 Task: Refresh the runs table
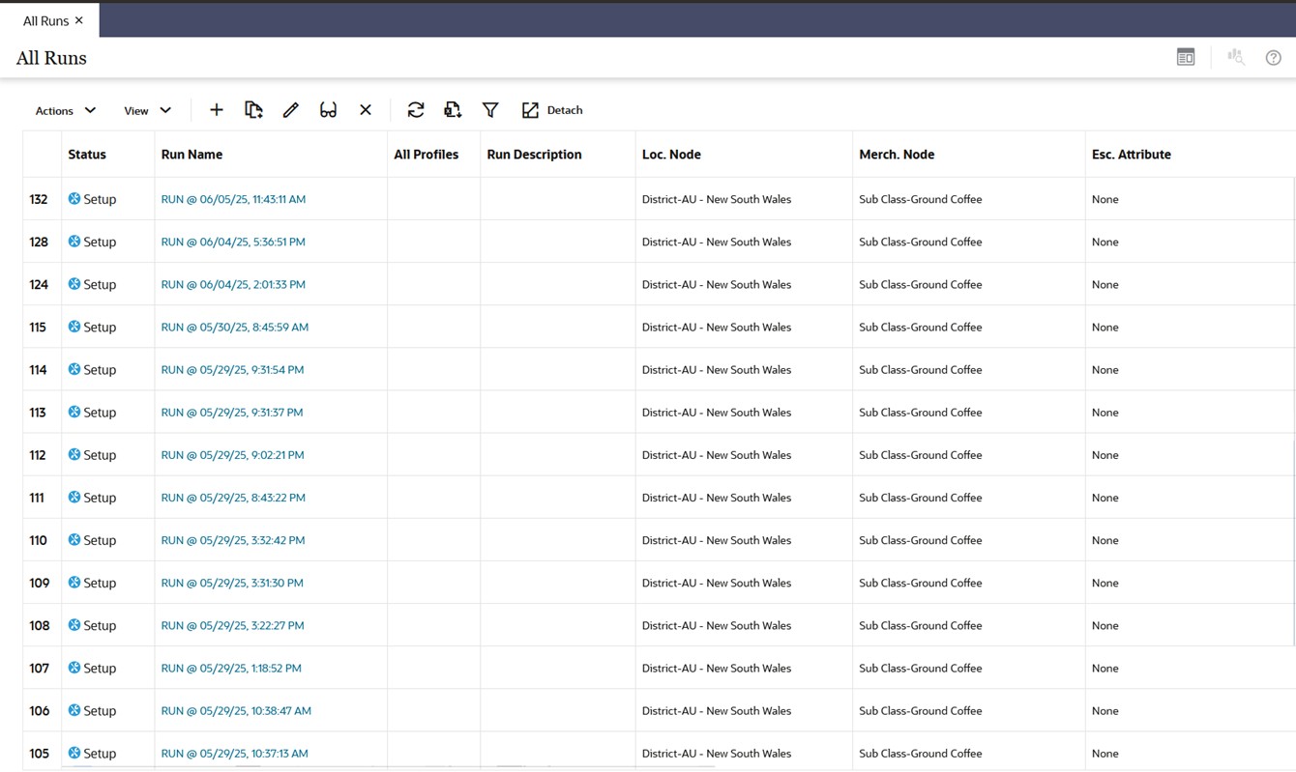click(x=416, y=110)
